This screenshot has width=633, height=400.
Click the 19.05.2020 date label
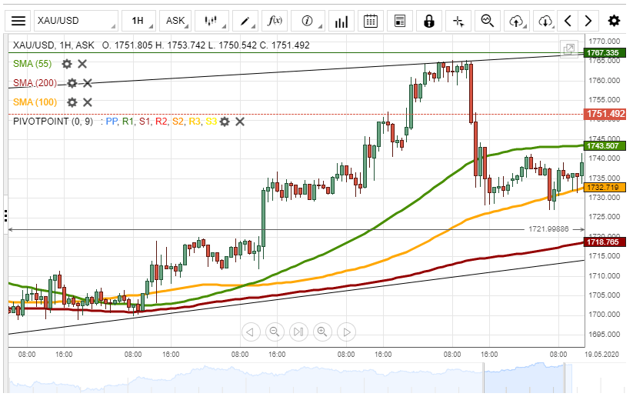click(602, 355)
